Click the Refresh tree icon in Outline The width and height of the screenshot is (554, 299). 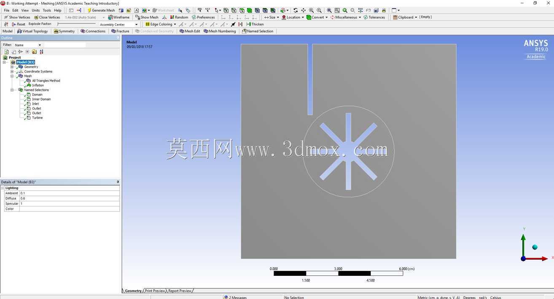6,52
